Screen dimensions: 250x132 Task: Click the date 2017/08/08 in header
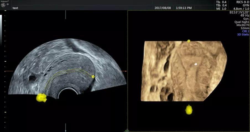(163, 8)
